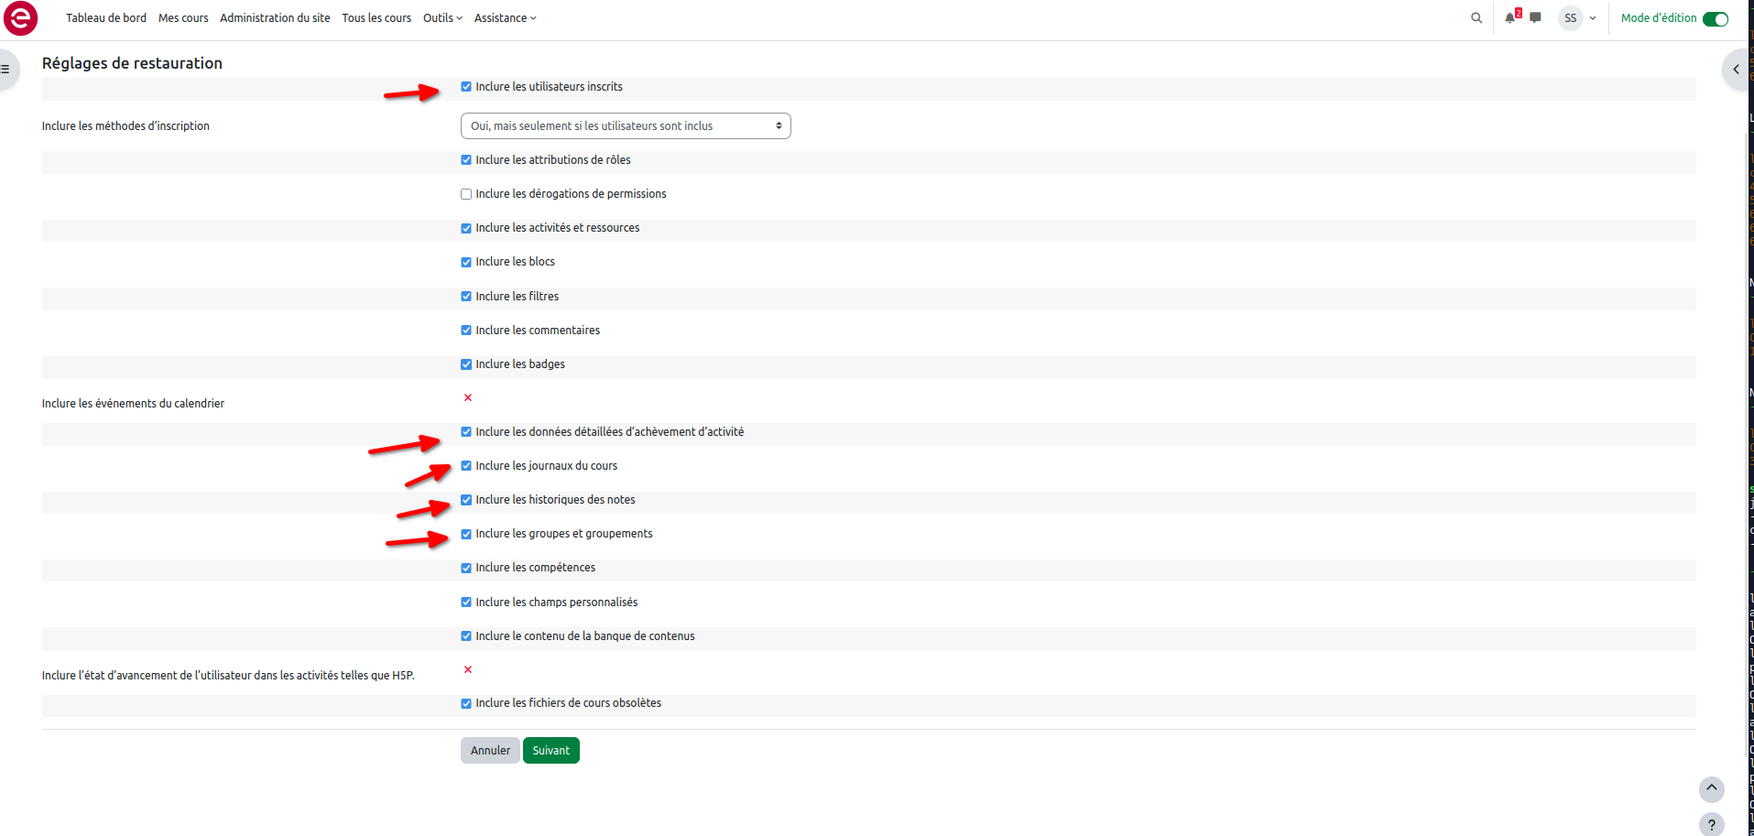The width and height of the screenshot is (1754, 836).
Task: Click the Annuler button
Action: pyautogui.click(x=490, y=751)
